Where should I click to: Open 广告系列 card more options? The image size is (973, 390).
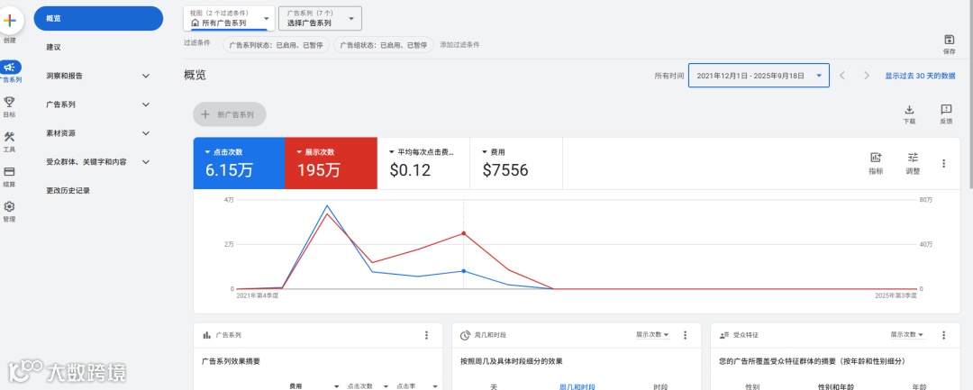pyautogui.click(x=426, y=335)
